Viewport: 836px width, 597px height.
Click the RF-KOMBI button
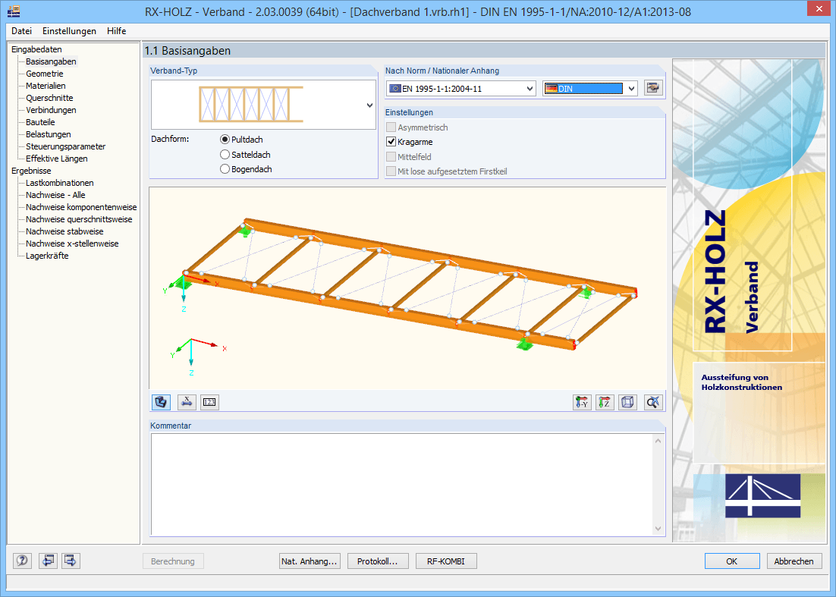point(446,561)
